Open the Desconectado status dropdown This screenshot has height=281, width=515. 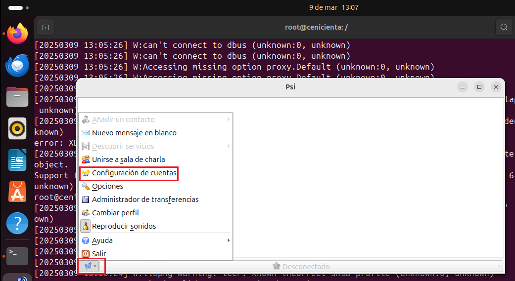click(305, 266)
